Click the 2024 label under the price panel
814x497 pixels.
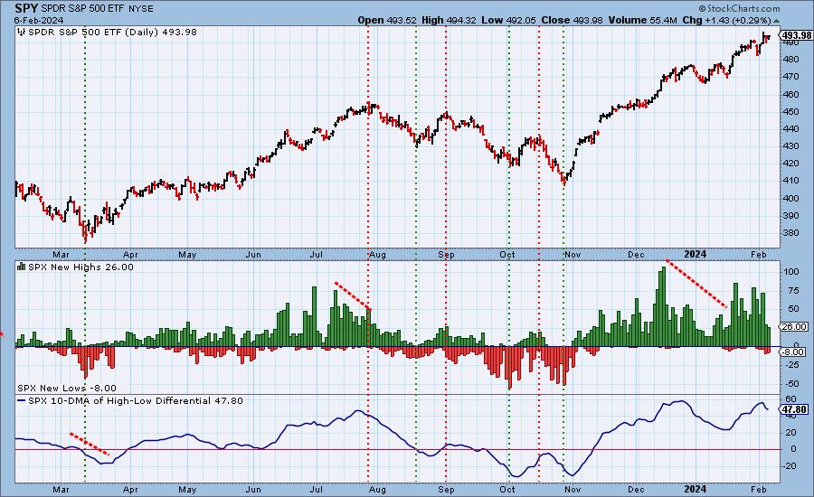pyautogui.click(x=696, y=254)
